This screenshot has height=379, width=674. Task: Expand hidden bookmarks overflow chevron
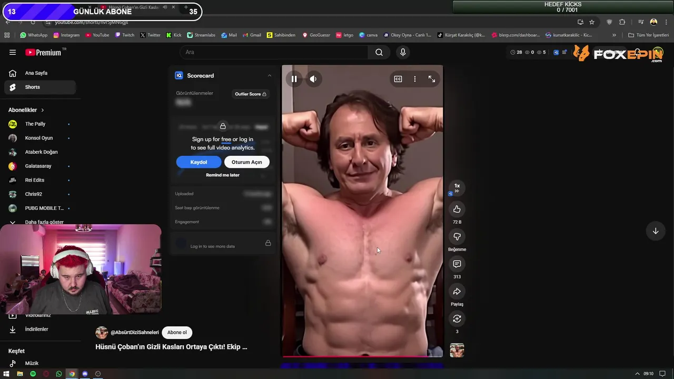[x=614, y=35]
